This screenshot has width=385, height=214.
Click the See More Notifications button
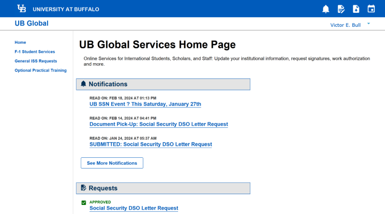(112, 163)
